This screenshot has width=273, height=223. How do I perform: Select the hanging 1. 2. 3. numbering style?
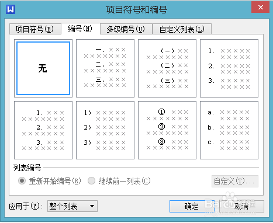[x=229, y=68]
